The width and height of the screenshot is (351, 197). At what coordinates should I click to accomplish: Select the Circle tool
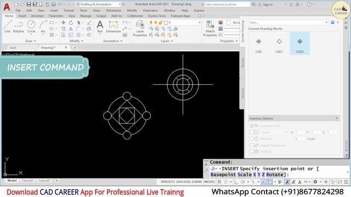31,27
